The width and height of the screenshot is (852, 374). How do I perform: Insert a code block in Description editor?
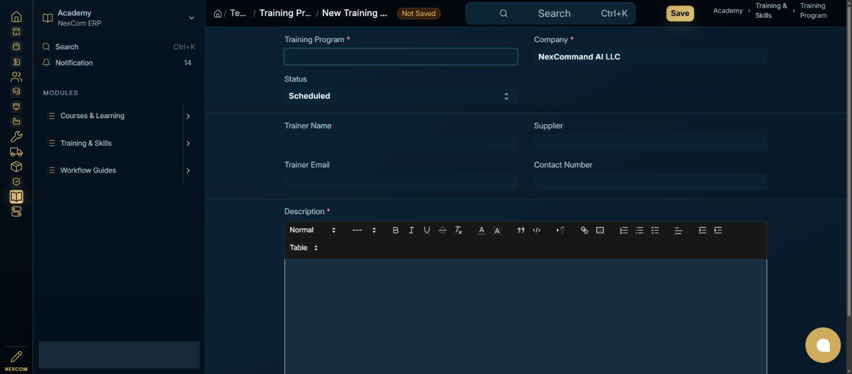[x=536, y=230]
